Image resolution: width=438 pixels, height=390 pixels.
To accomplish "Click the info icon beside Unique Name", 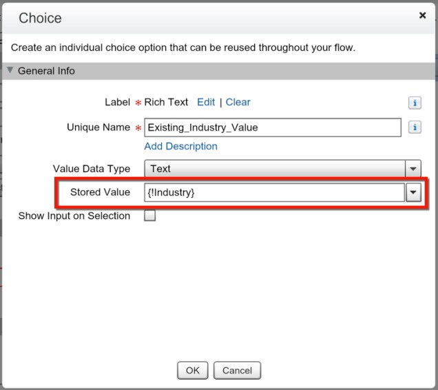I will pos(415,127).
